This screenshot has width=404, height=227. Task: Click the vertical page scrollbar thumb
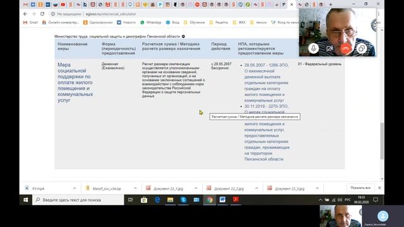coord(382,141)
